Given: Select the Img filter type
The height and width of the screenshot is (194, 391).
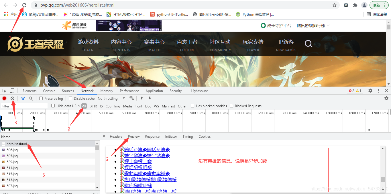Looking at the screenshot, I should pyautogui.click(x=117, y=106).
